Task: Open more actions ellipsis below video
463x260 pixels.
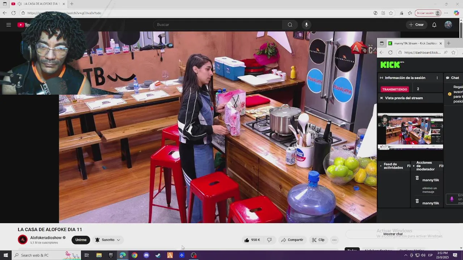Action: click(x=335, y=240)
